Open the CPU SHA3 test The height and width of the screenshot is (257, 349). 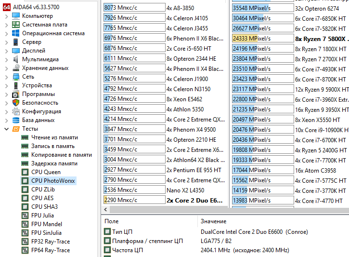pyautogui.click(x=44, y=207)
